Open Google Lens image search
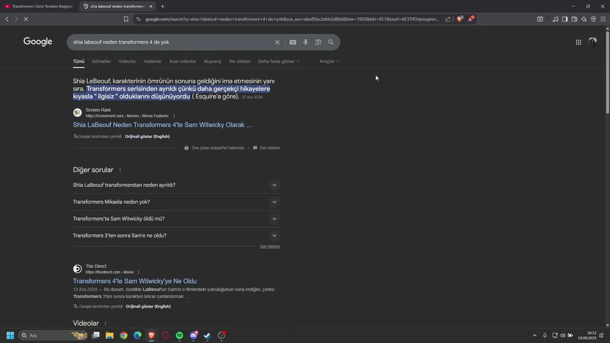The height and width of the screenshot is (343, 610). (318, 42)
